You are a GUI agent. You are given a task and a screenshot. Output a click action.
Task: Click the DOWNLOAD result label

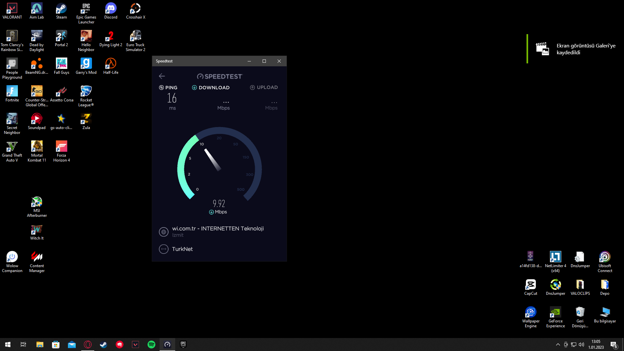pos(214,87)
